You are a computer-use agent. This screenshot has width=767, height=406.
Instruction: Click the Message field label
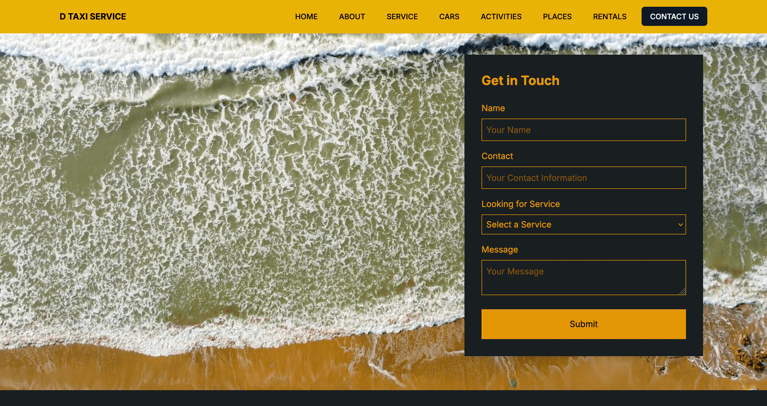click(500, 250)
